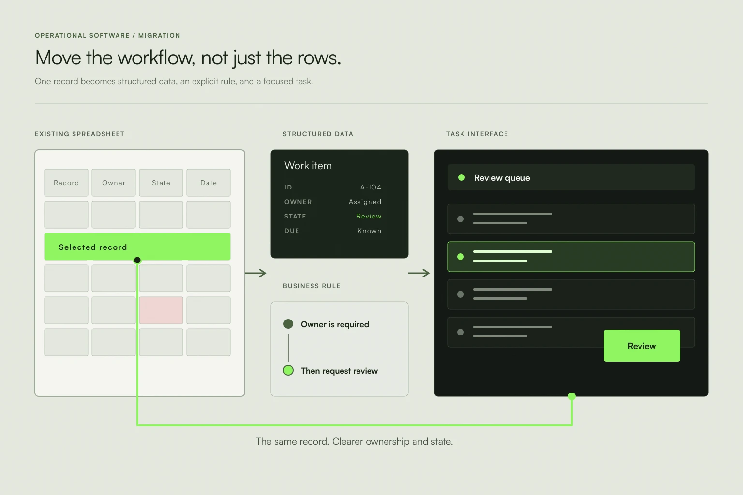Click the "Work item" card title
743x495 pixels.
[x=308, y=166]
